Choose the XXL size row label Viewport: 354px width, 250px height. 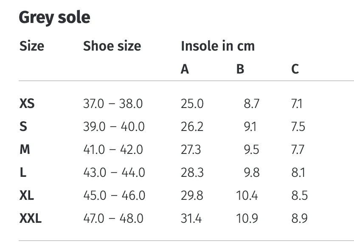31,219
